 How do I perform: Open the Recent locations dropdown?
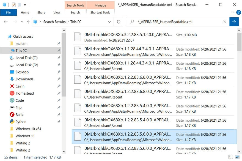point(22,22)
